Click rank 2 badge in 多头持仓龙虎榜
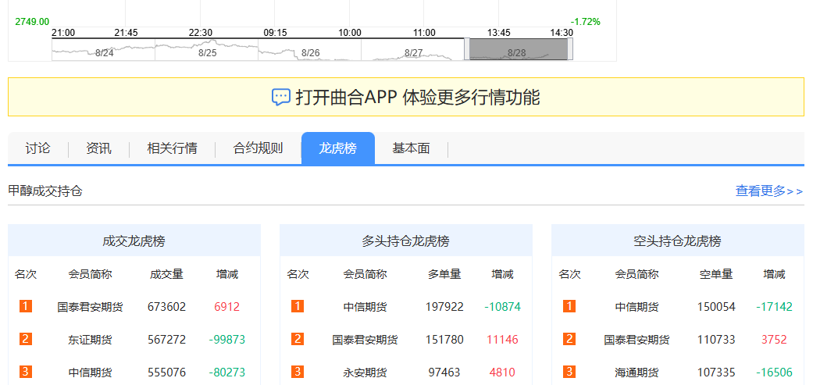Screen dimensions: 813x385 [298, 340]
